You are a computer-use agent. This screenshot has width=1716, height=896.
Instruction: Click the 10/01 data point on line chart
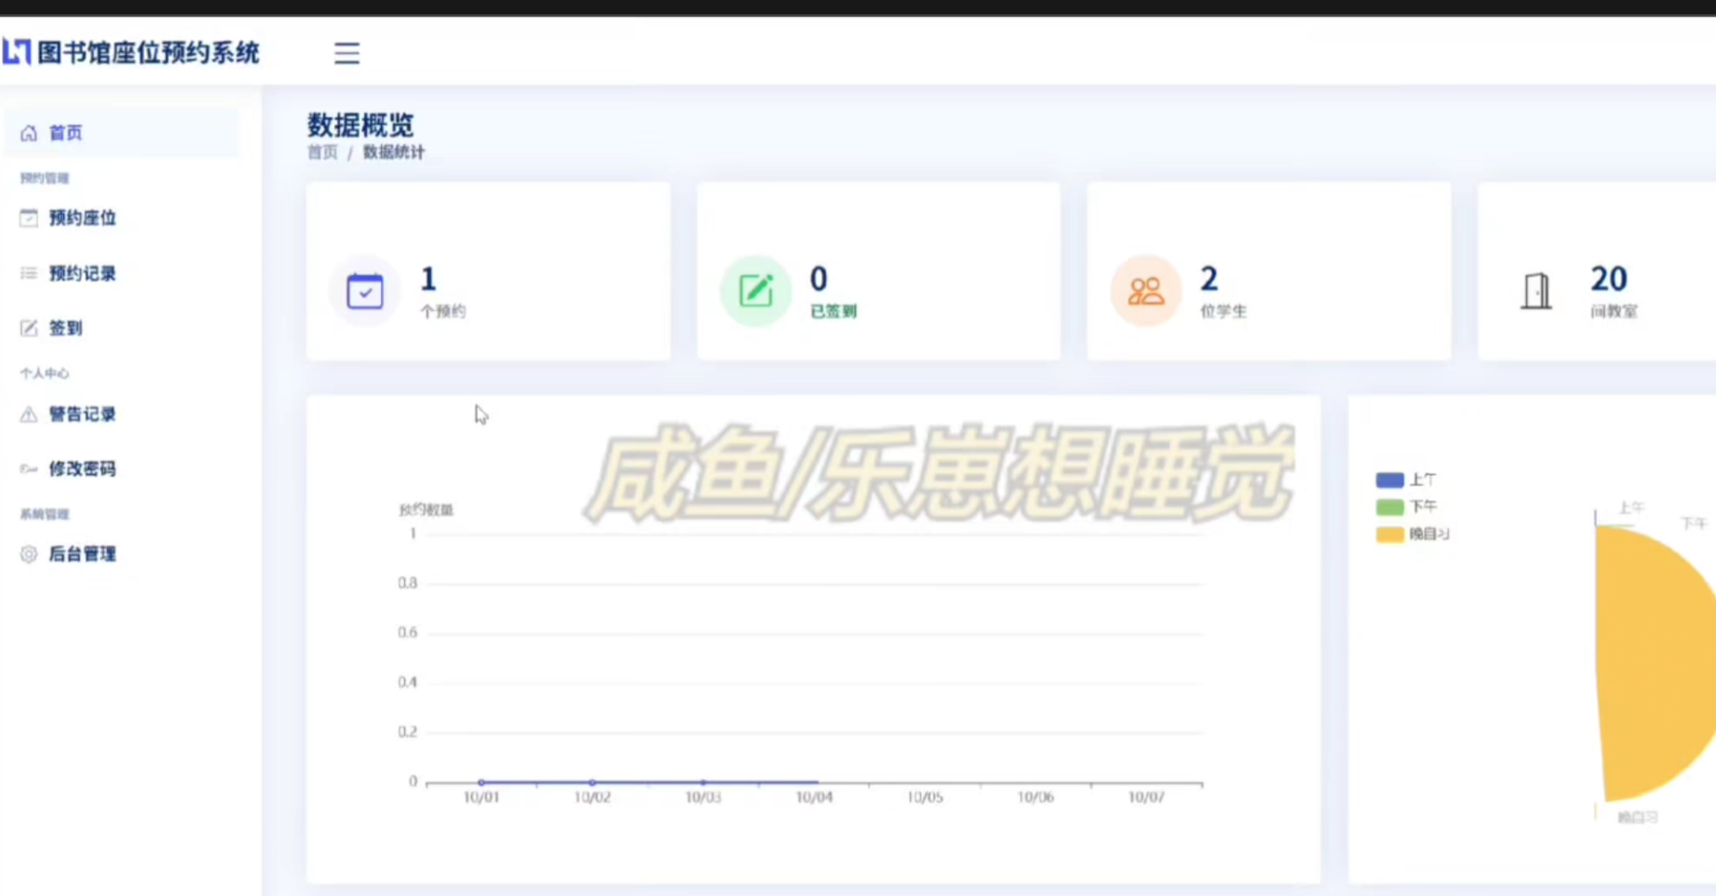click(x=482, y=782)
